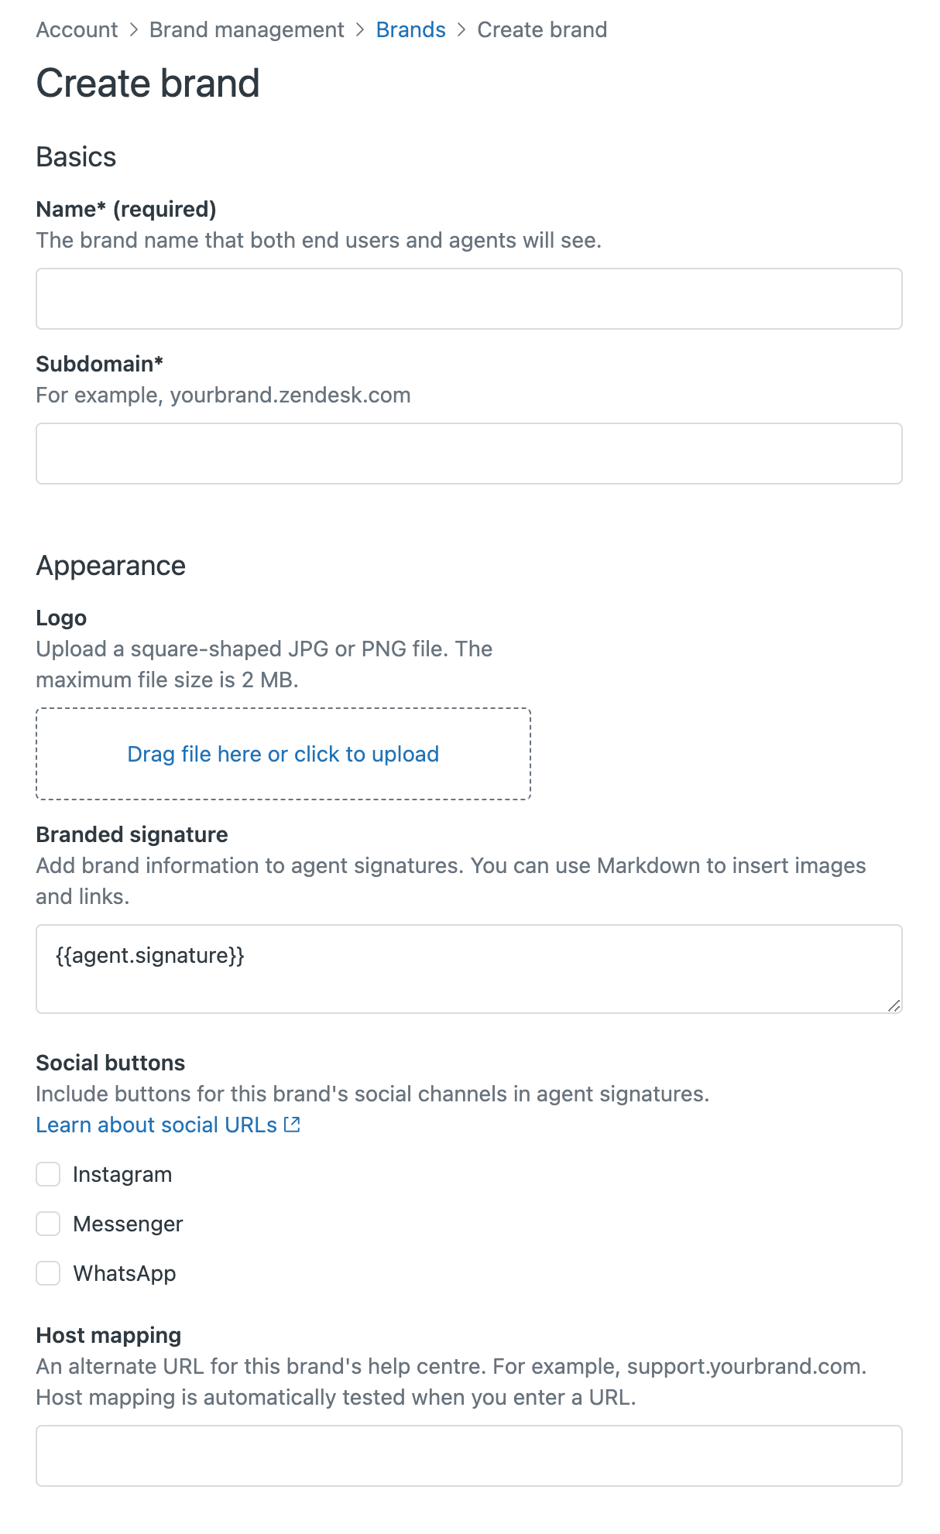
Task: Click the Branded signature text area
Action: 469,969
